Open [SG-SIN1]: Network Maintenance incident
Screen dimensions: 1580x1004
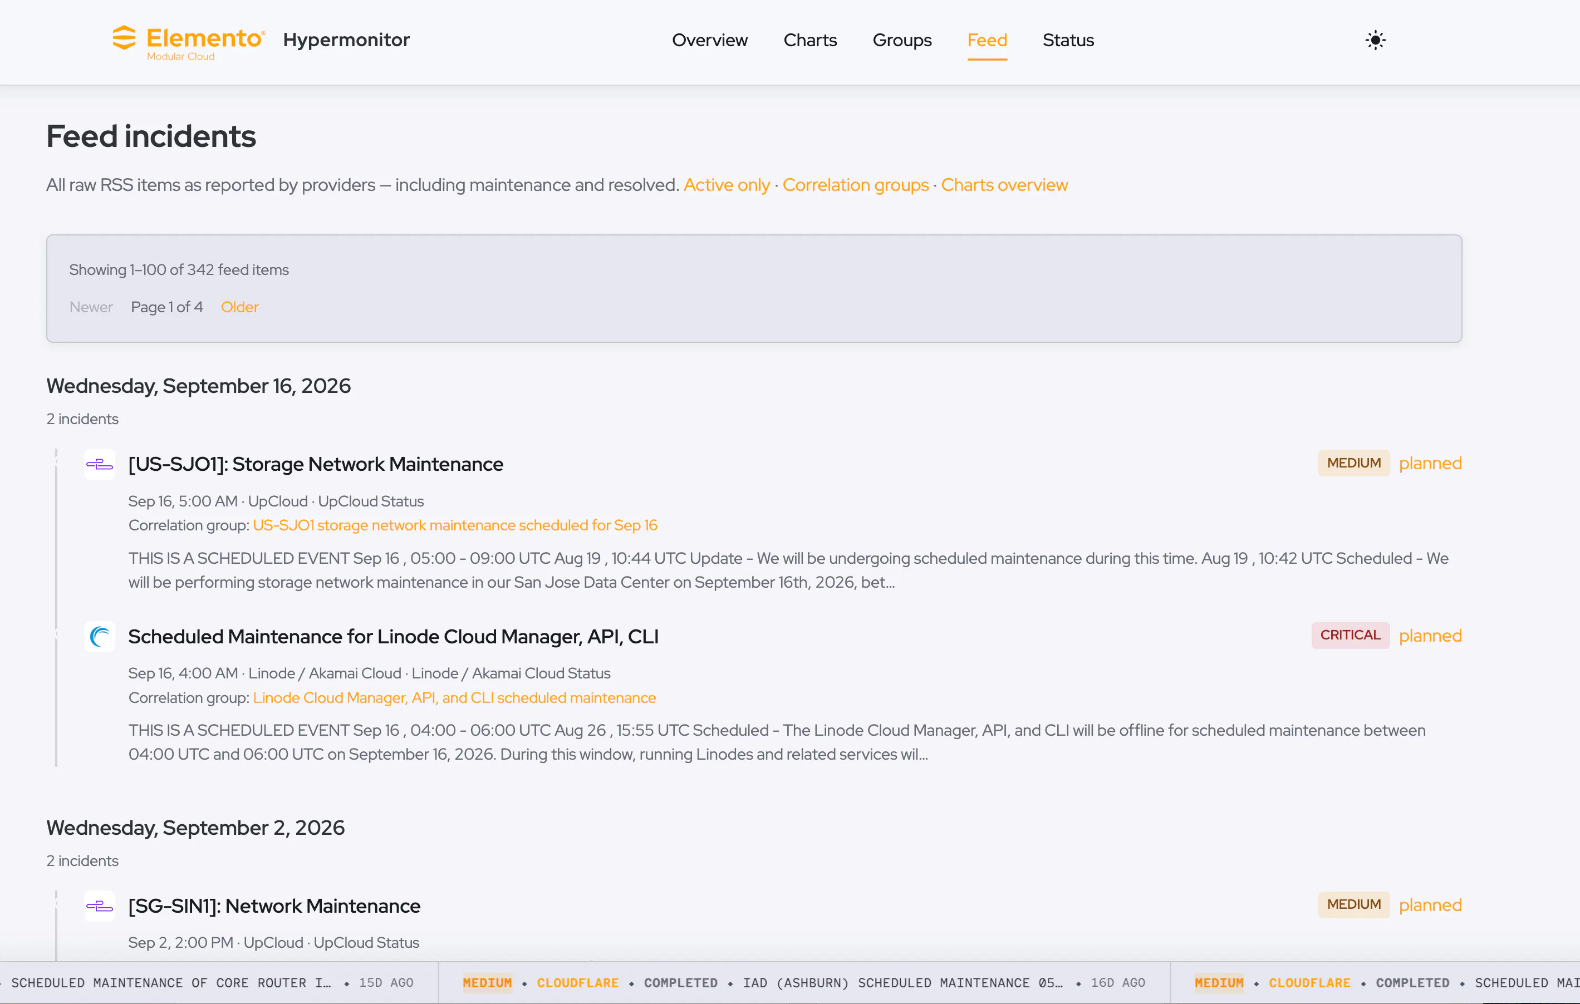click(x=274, y=905)
